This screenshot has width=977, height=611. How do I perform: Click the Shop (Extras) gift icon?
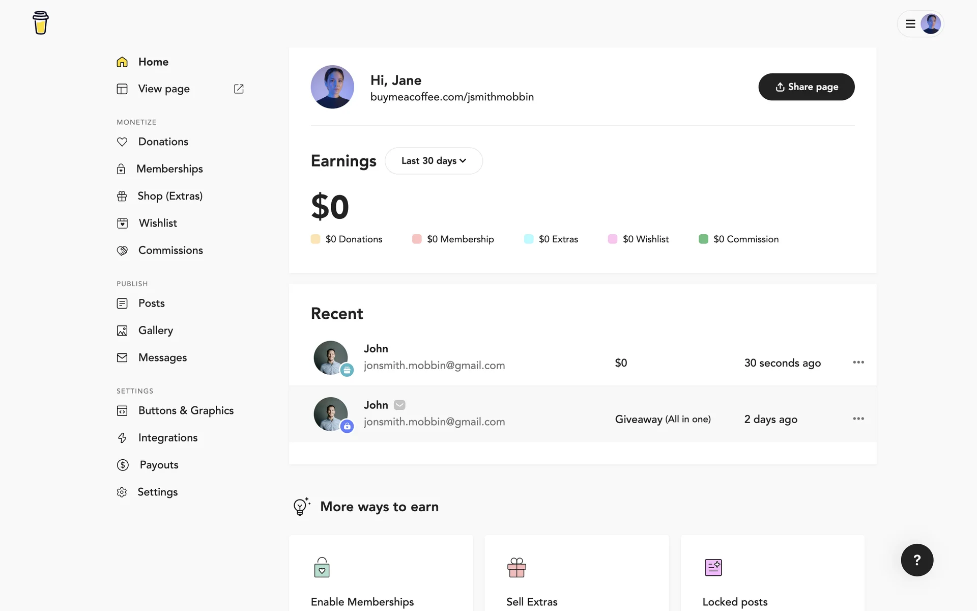[x=122, y=196]
